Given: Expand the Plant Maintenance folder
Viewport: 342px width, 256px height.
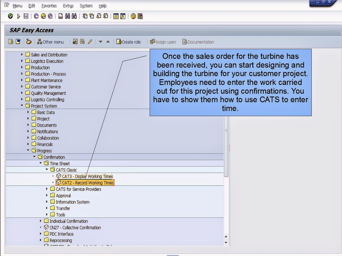Looking at the screenshot, I should tap(22, 80).
